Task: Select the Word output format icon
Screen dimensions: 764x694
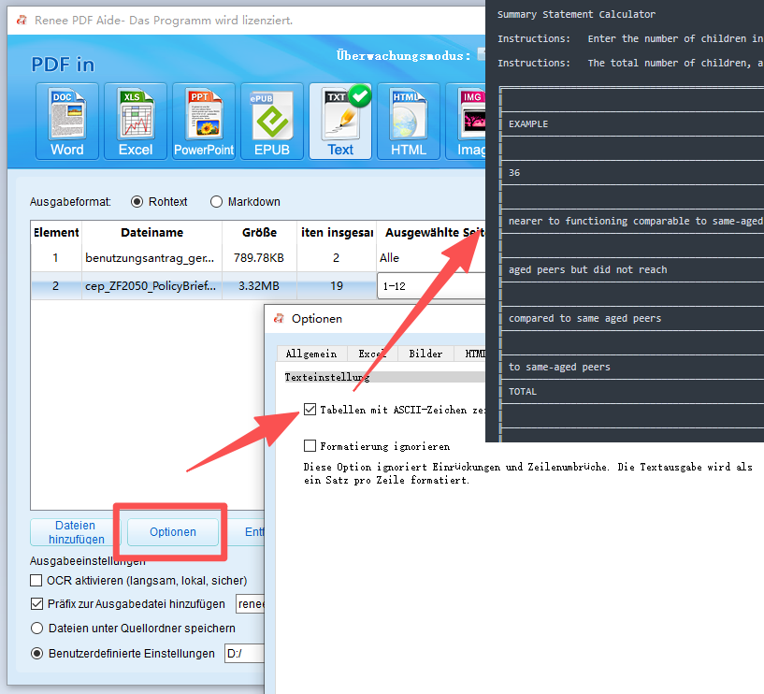Action: point(67,122)
